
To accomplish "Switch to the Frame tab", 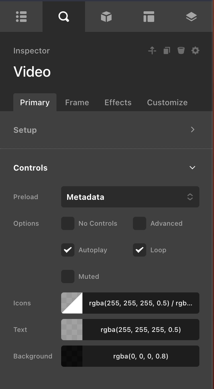I will (77, 103).
